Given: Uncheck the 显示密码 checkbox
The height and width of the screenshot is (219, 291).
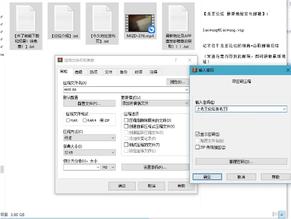Looking at the screenshot, I should (197, 134).
